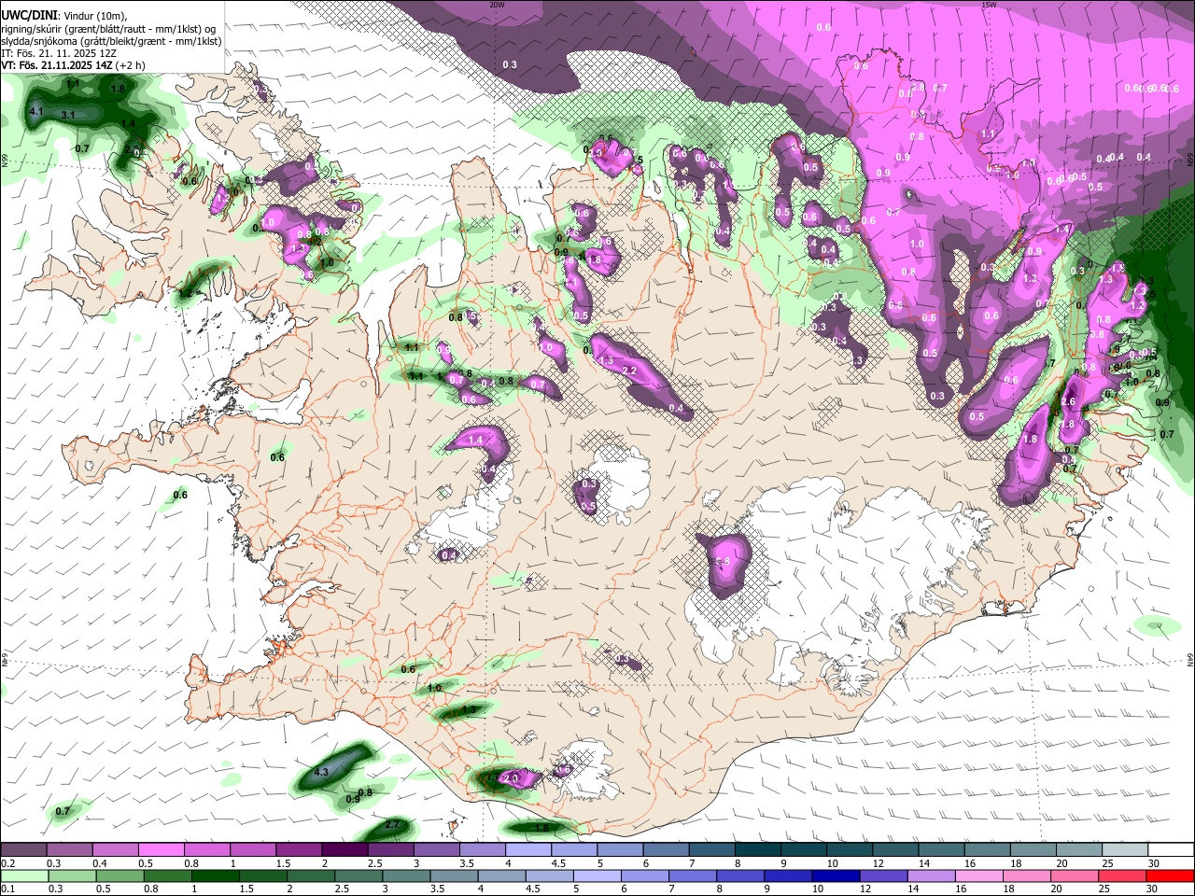Pick the palest green swatch labeled 0.1

(23, 876)
